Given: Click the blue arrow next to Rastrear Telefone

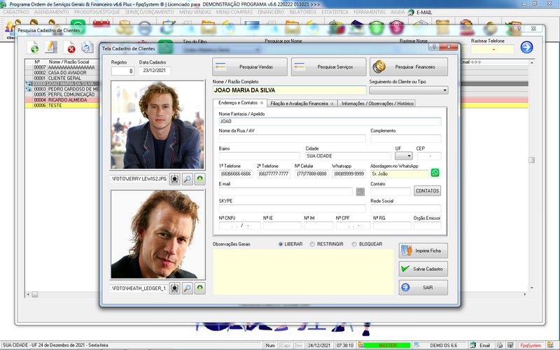Looking at the screenshot, I should (x=527, y=47).
